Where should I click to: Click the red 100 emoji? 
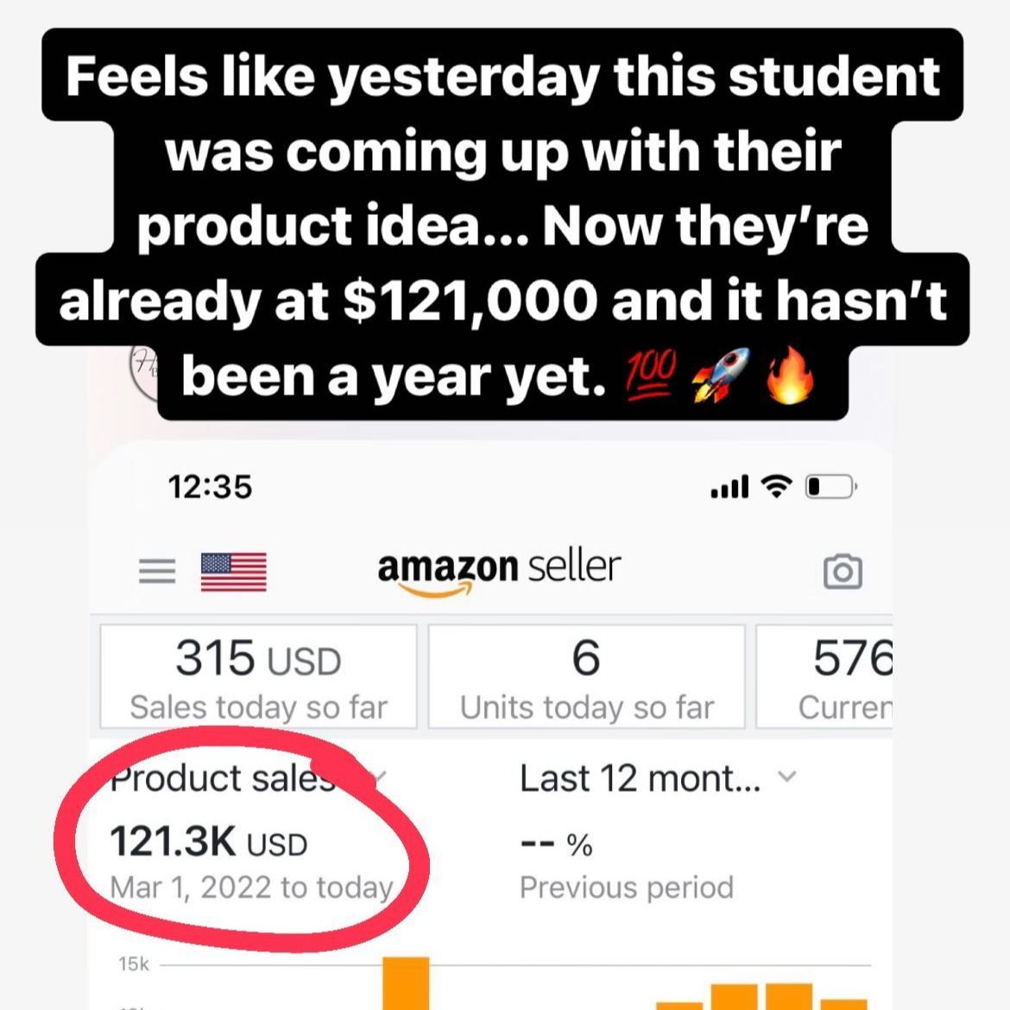pyautogui.click(x=651, y=375)
